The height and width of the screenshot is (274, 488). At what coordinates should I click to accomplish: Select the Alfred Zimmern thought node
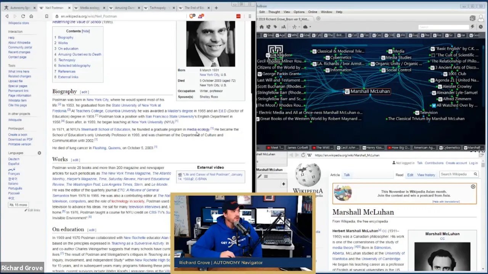coord(454,99)
